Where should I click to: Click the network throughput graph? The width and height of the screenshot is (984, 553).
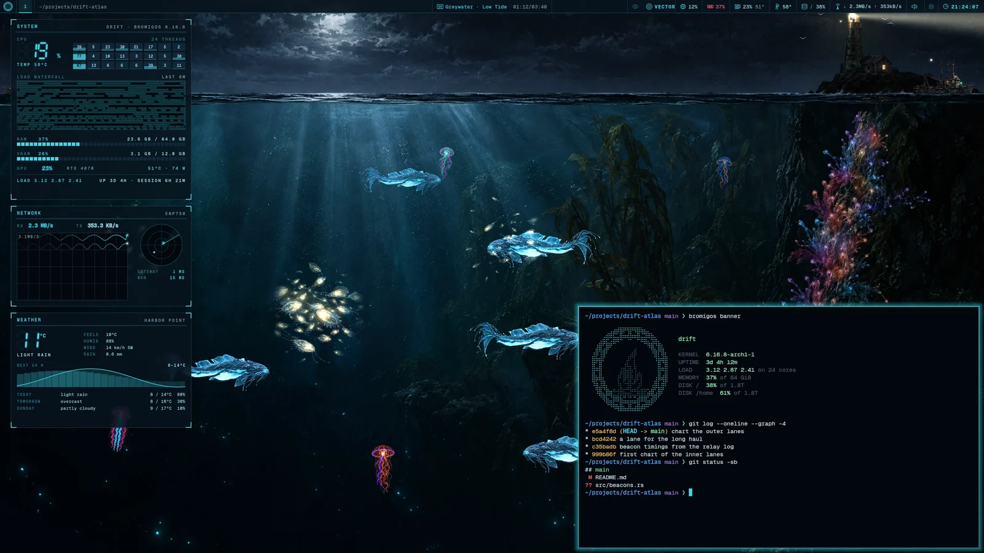pos(73,266)
